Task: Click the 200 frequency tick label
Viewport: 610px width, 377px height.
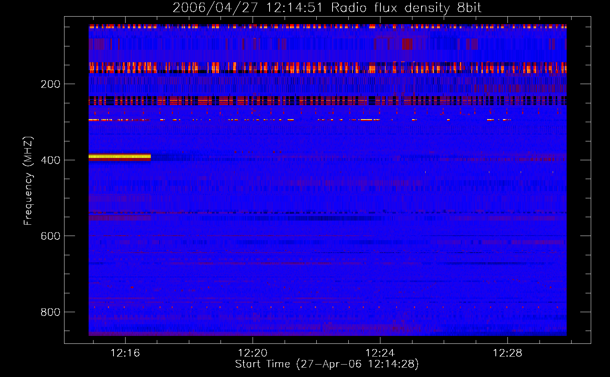Action: (51, 84)
